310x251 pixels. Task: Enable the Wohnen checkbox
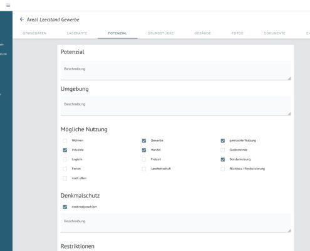65,141
